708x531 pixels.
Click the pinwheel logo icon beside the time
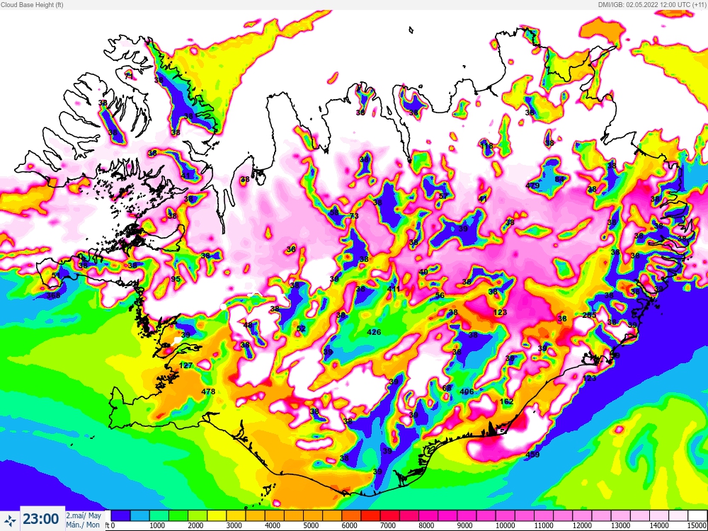(11, 520)
